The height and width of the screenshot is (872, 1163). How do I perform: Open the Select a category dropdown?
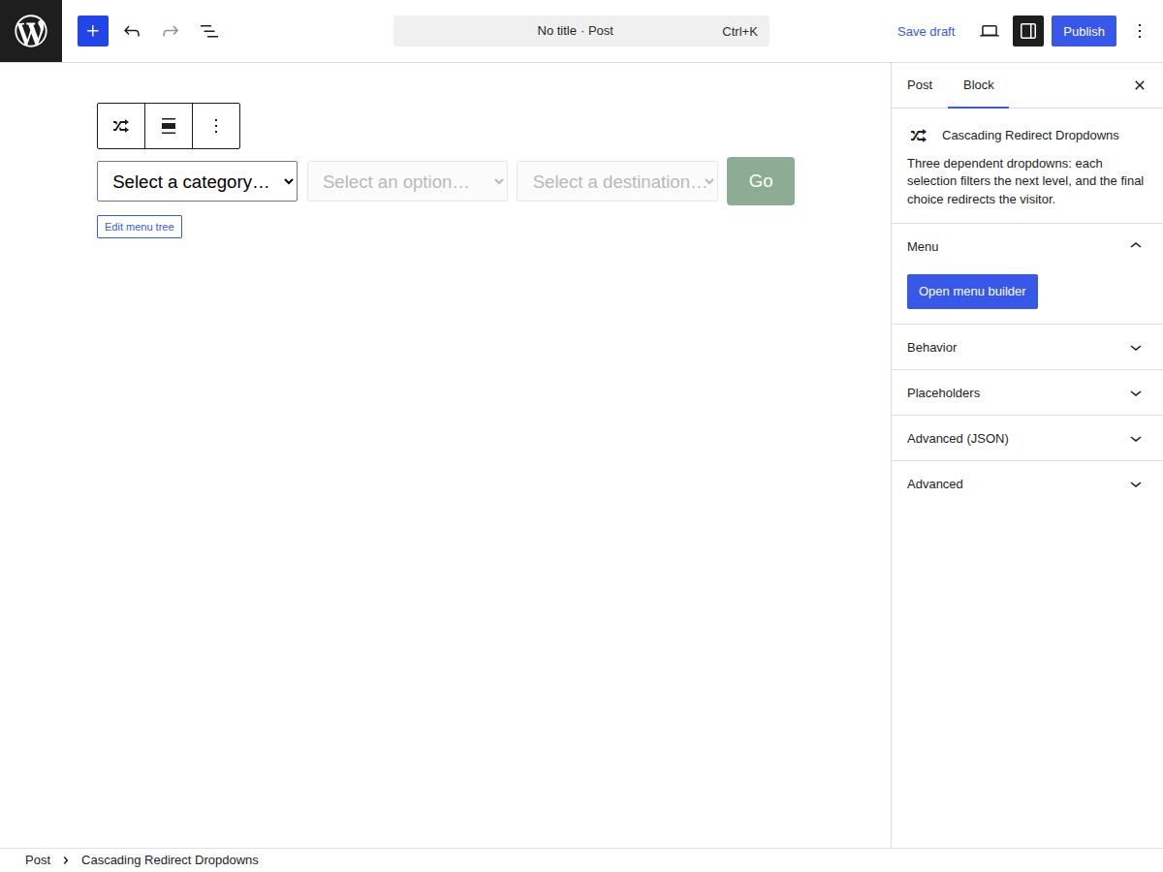197,181
